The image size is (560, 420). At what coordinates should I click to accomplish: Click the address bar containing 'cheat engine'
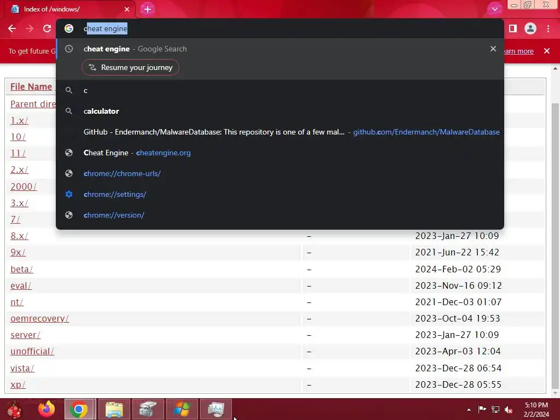[279, 28]
